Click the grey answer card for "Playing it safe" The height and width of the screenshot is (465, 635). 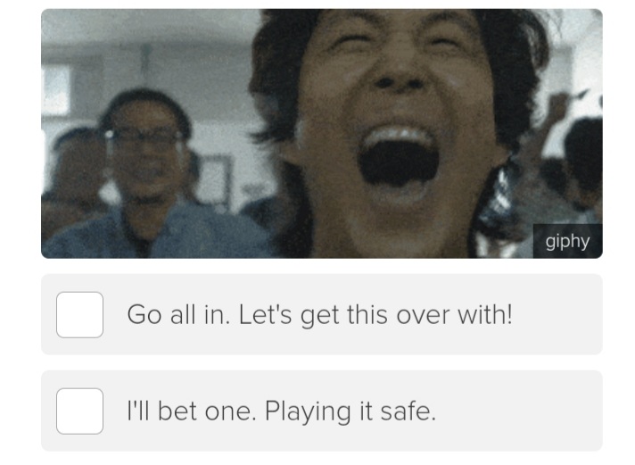coord(322,411)
